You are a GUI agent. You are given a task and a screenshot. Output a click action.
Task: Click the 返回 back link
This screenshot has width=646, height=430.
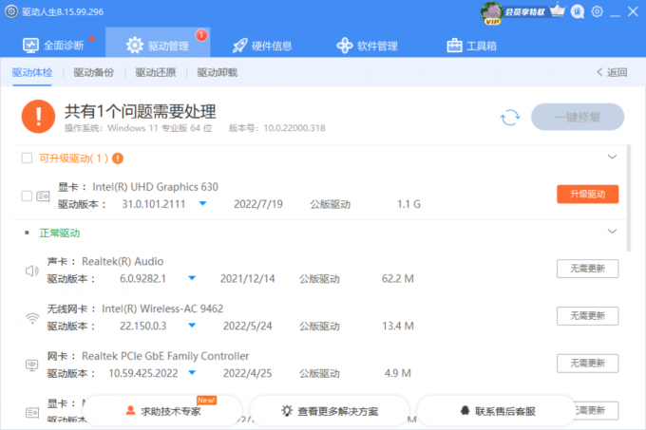click(x=612, y=72)
